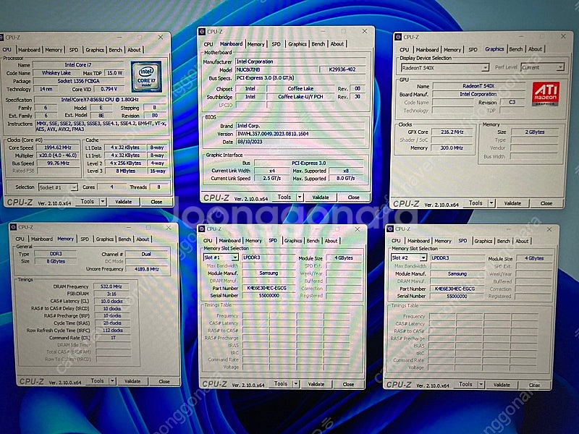579x434 pixels.
Task: Click Close button in Mainboard window
Action: pyautogui.click(x=353, y=197)
